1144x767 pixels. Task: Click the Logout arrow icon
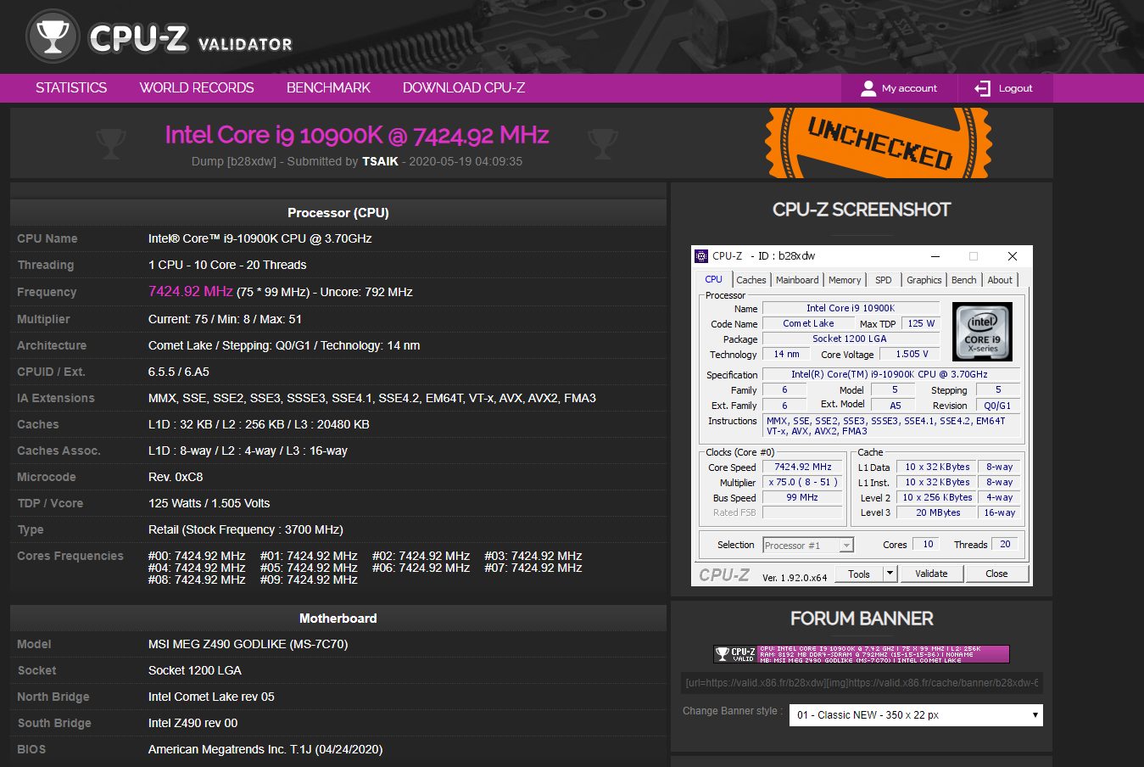click(x=982, y=88)
